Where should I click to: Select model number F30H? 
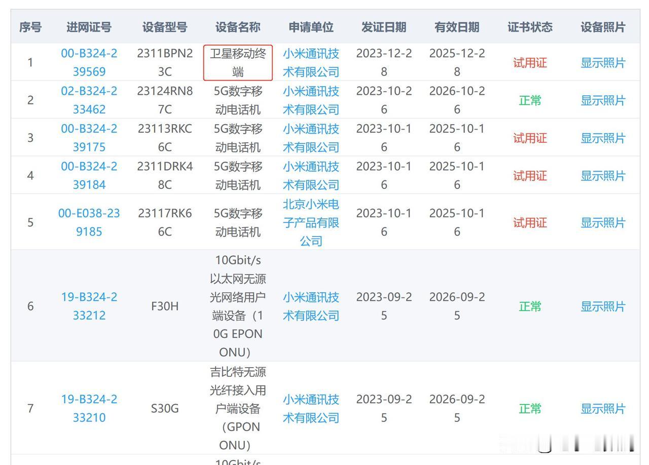(165, 306)
